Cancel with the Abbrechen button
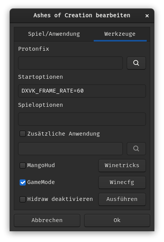This screenshot has height=242, width=164. point(47,220)
